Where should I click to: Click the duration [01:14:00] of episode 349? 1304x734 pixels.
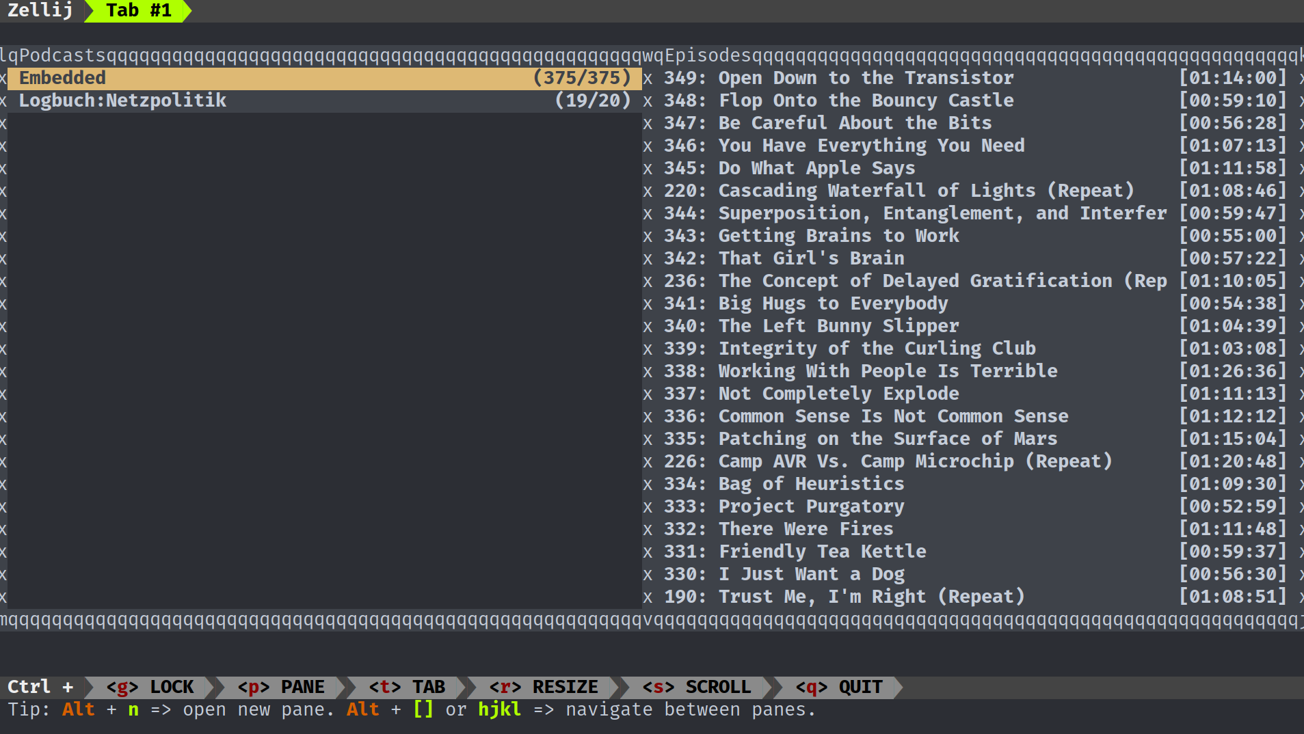(1233, 78)
